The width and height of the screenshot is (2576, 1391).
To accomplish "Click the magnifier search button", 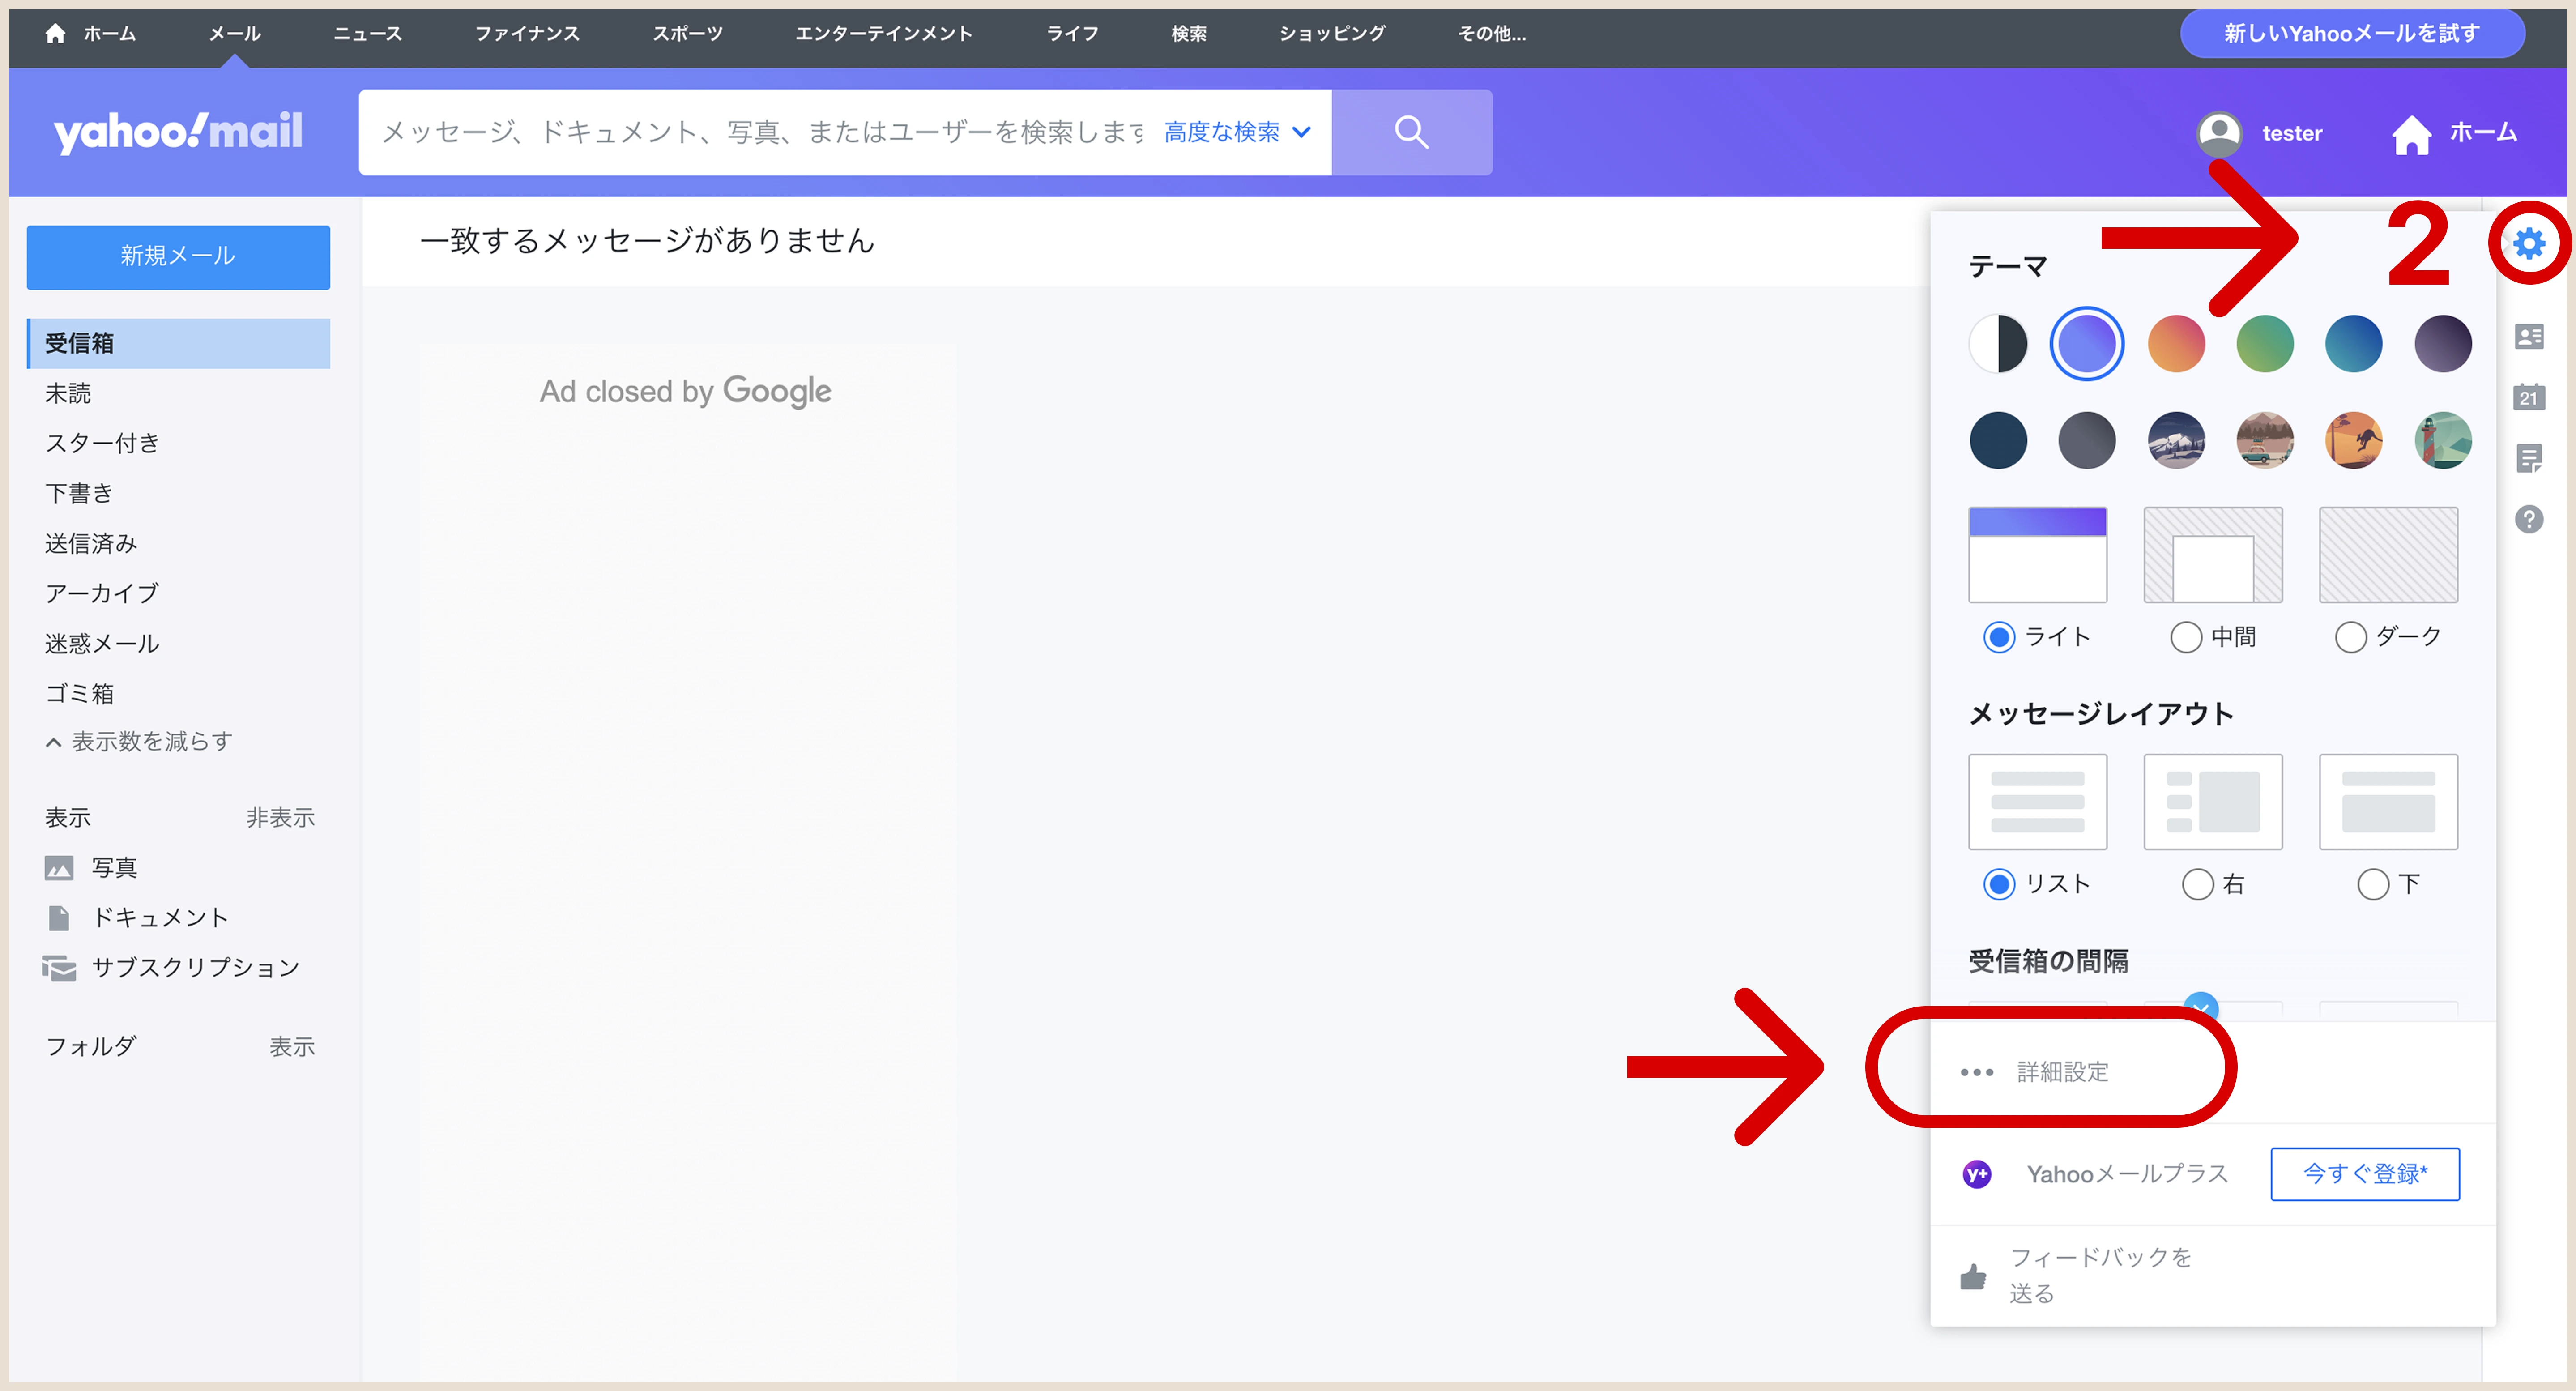I will coord(1411,132).
